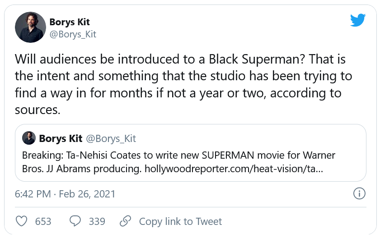
Task: Open Borys Kit's large profile photo
Action: coord(31,27)
